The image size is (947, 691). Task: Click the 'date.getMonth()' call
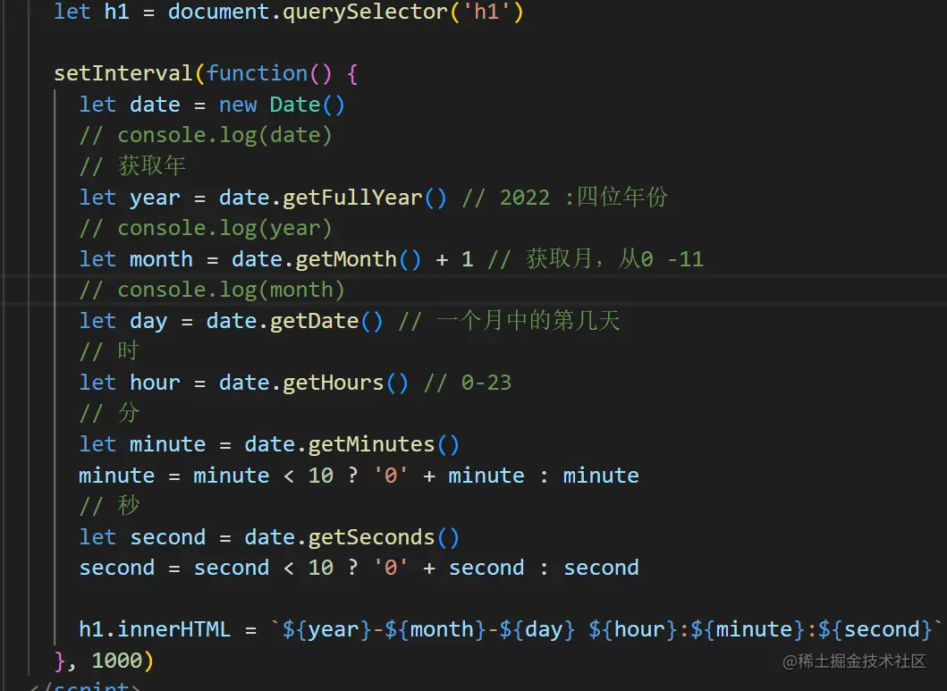[x=326, y=259]
